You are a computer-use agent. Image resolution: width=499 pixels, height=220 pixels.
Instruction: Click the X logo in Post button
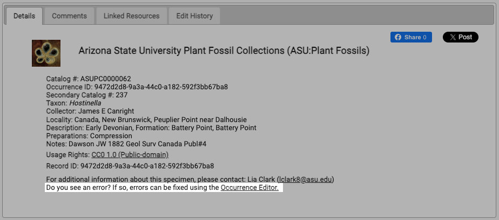pos(453,37)
